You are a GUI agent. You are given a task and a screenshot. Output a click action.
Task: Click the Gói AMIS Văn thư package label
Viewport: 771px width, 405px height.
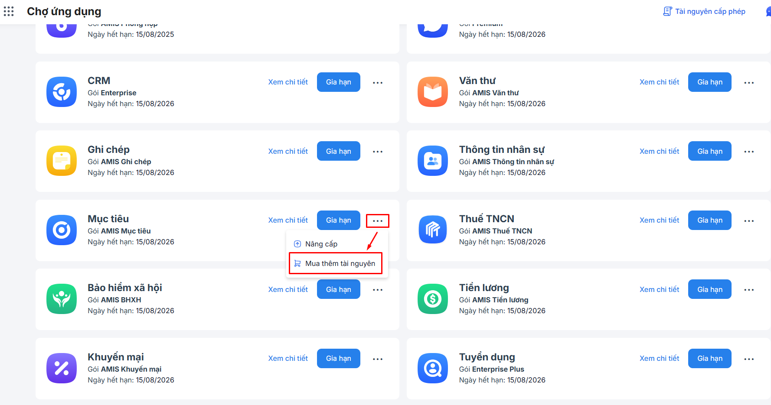coord(489,93)
